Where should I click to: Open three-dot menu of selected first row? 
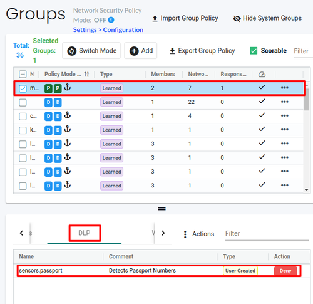[x=284, y=88]
